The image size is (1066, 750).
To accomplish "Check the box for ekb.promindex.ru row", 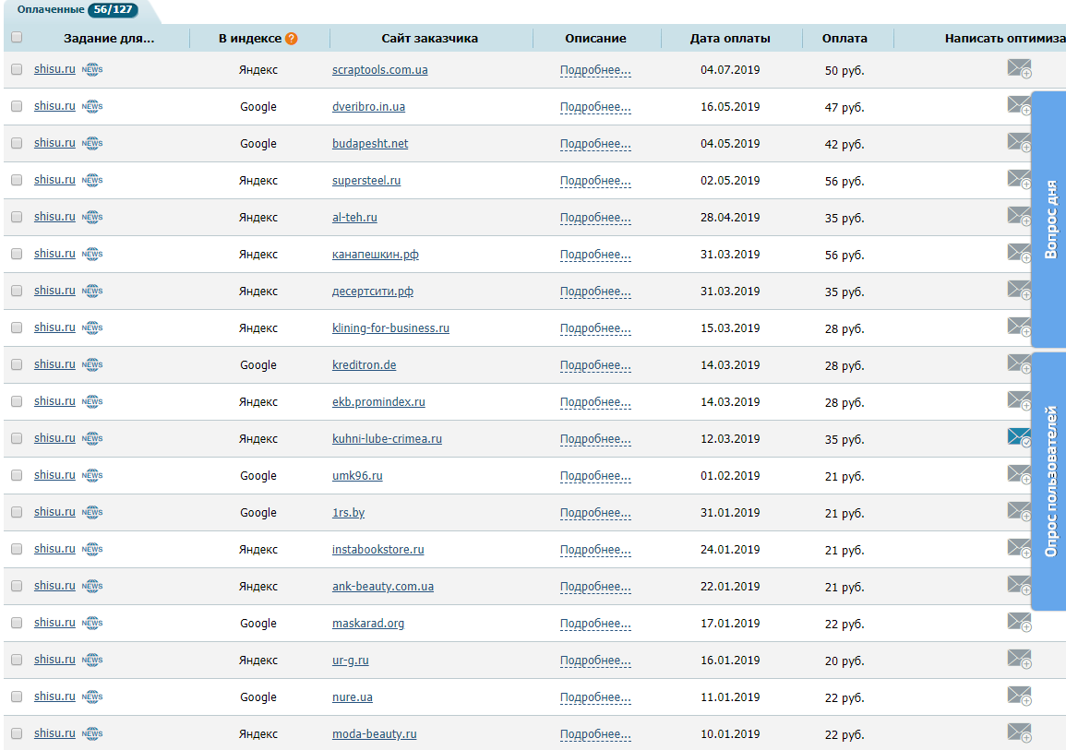I will (17, 401).
